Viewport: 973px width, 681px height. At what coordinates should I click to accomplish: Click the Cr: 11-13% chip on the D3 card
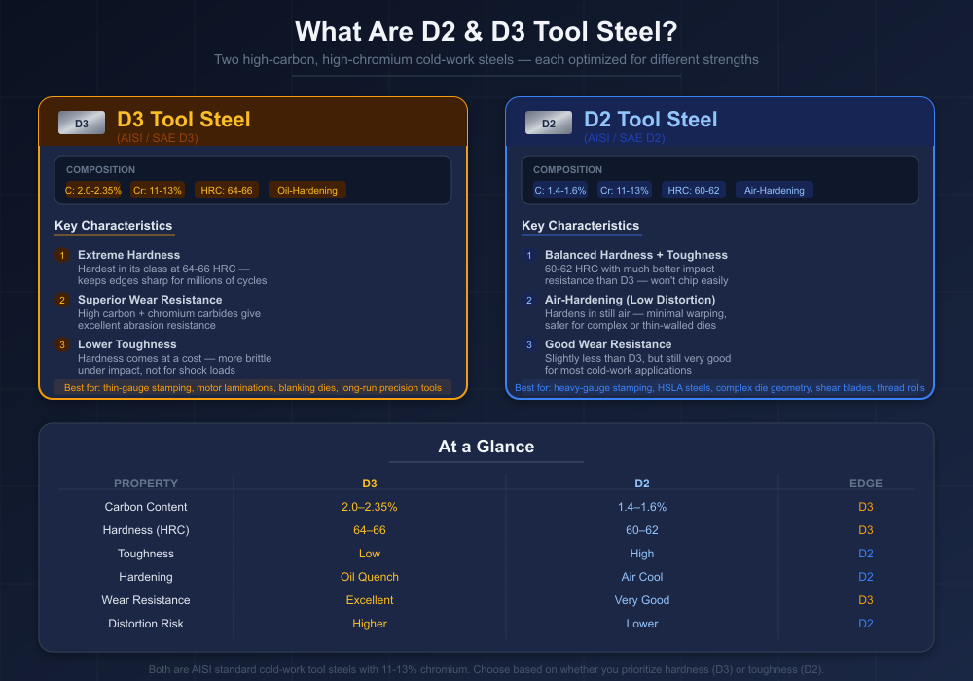click(x=157, y=190)
